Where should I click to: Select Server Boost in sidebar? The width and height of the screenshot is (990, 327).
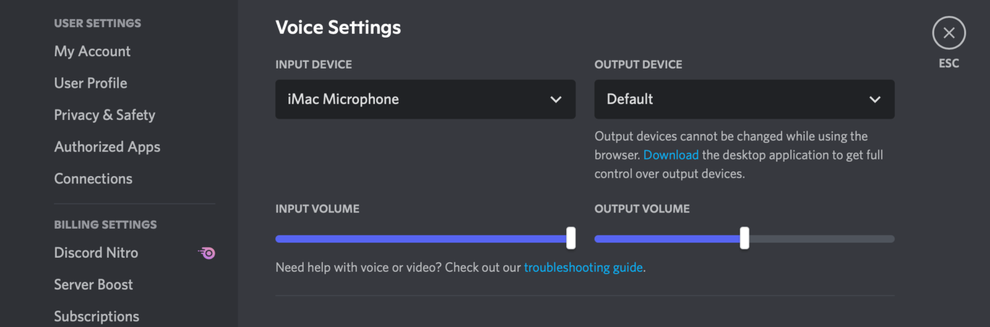pos(93,285)
